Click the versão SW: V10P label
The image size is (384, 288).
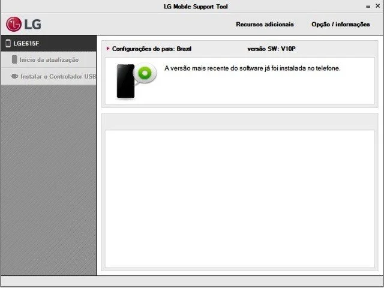[x=271, y=49]
